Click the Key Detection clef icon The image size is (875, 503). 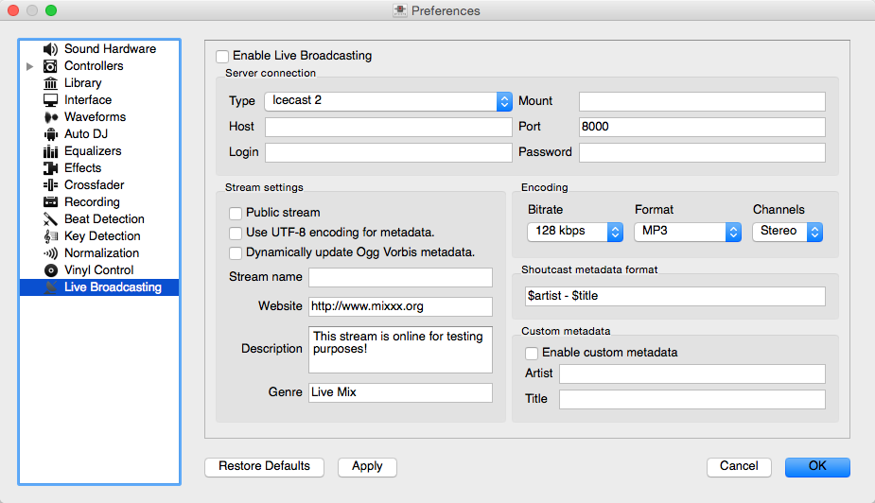tap(51, 236)
